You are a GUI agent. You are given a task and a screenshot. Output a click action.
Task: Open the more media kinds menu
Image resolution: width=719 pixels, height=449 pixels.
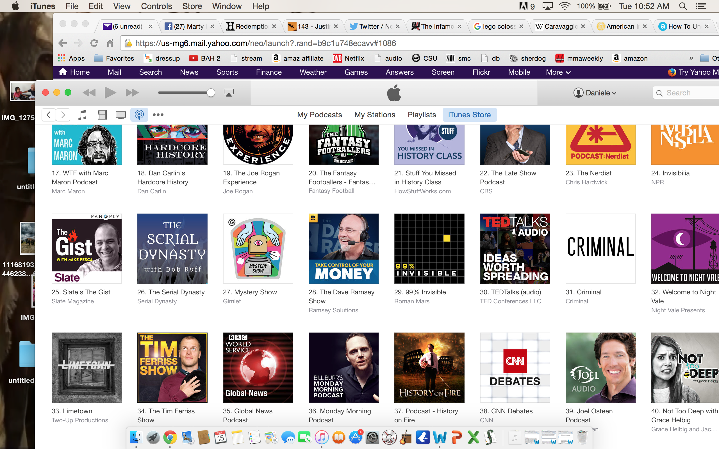point(158,115)
